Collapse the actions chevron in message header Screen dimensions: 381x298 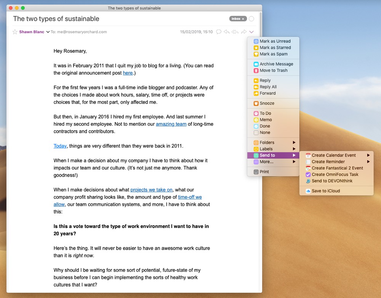[251, 32]
